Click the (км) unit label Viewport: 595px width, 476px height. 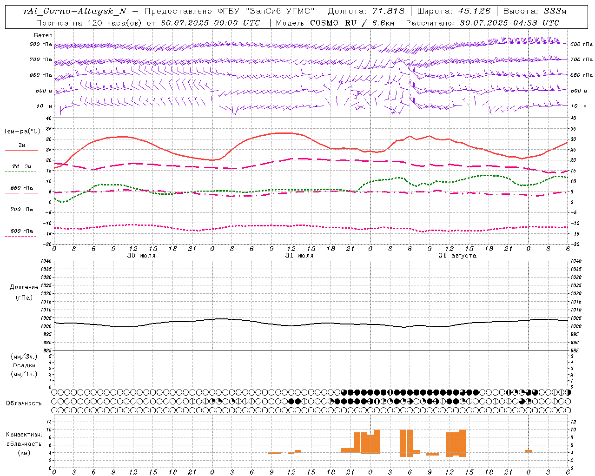[24, 453]
